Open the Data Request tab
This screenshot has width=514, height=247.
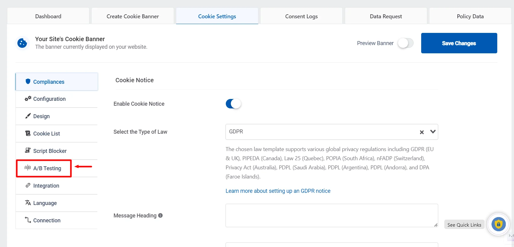pos(386,16)
